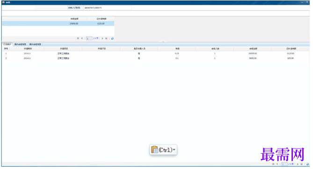Open the Paste Options (Ctrl) dropdown
The height and width of the screenshot is (169, 313).
tap(174, 149)
